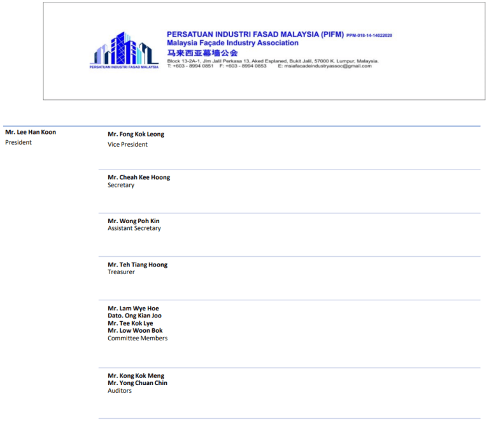This screenshot has height=422, width=489.
Task: Select the name Mr. Fong Kok Leong
Action: (x=136, y=135)
